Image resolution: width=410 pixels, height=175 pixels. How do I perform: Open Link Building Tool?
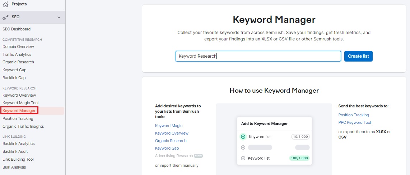point(18,159)
